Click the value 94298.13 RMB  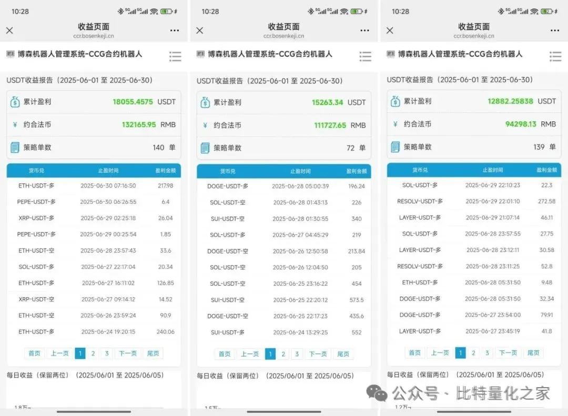click(531, 124)
